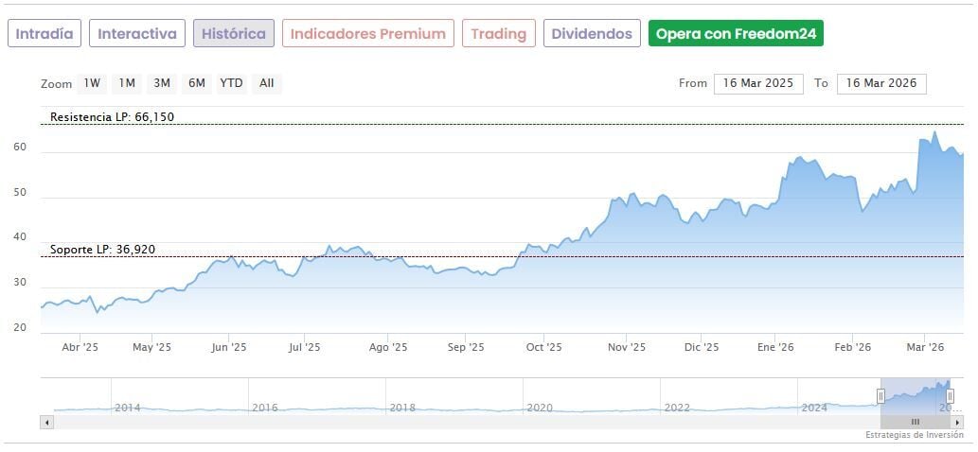Screen dimensions: 978x452
Task: Open the Indicadores Premium tab
Action: pyautogui.click(x=367, y=34)
